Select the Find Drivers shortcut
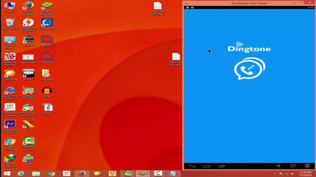Screen dimensions: 316x177 tap(28, 110)
